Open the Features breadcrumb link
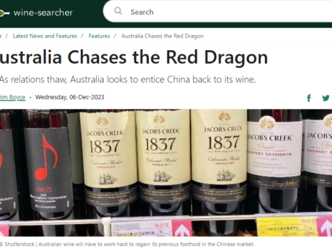Viewport: 332px width, 249px height. [99, 36]
